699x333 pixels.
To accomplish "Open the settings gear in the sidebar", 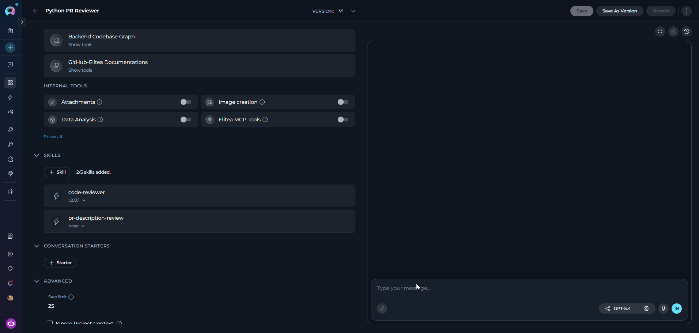I will pos(10,254).
